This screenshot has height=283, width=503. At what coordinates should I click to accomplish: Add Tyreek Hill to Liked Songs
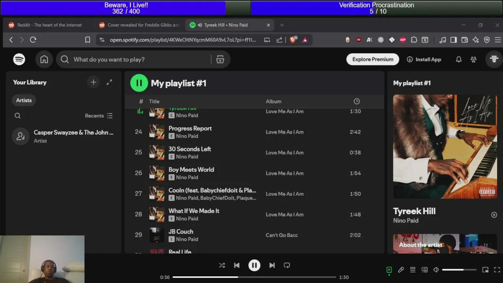click(494, 215)
